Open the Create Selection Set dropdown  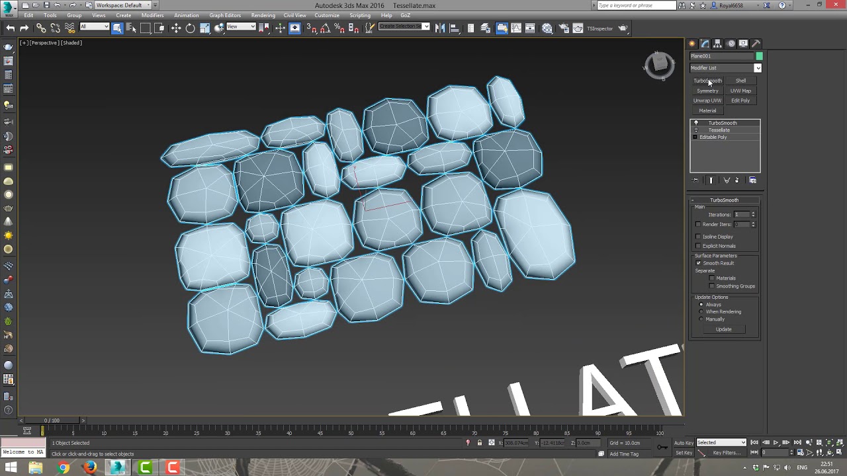(x=404, y=26)
